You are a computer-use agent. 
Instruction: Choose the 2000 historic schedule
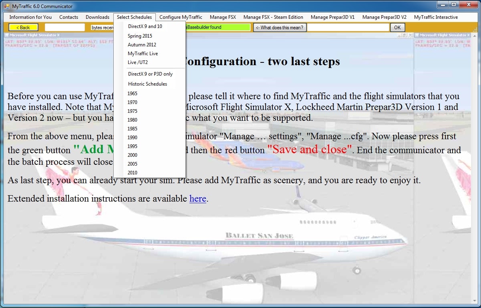pyautogui.click(x=133, y=155)
